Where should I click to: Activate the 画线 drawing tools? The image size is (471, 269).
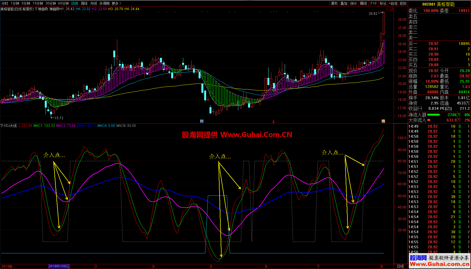click(364, 3)
